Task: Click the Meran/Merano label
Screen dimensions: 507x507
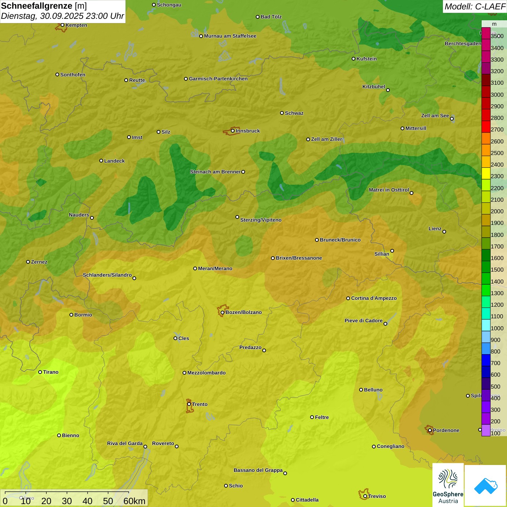Action: pyautogui.click(x=215, y=268)
